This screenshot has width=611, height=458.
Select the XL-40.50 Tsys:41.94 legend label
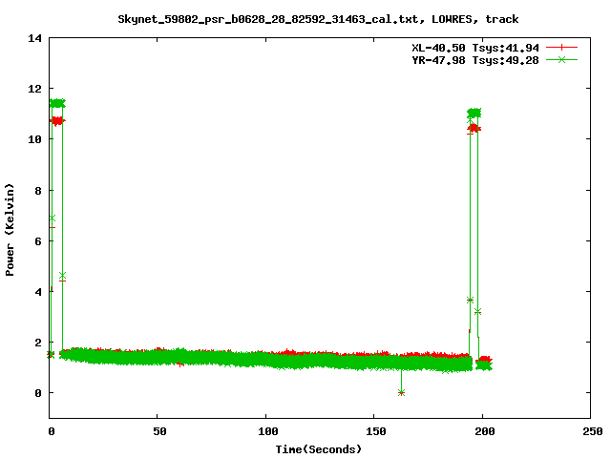pos(475,48)
